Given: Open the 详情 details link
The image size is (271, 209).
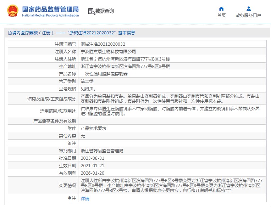Looking at the screenshot, I should [x=85, y=199].
